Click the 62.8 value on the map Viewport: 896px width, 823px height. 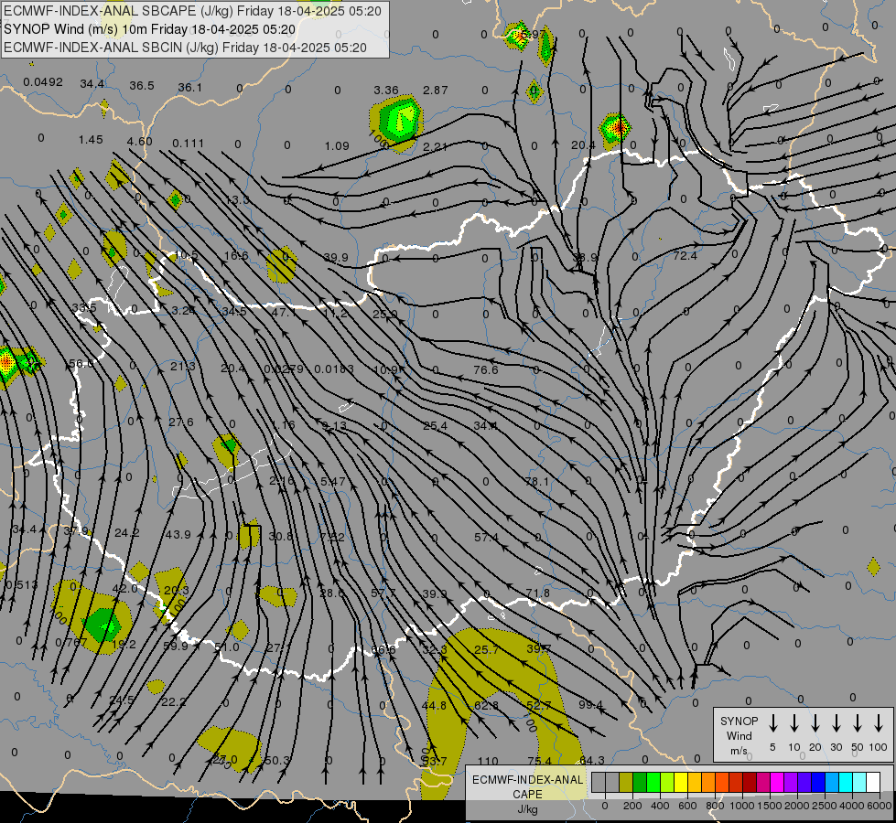pos(486,706)
